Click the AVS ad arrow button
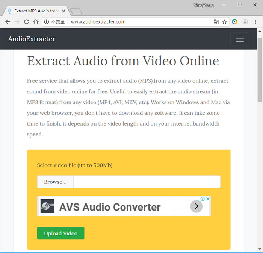 (196, 206)
